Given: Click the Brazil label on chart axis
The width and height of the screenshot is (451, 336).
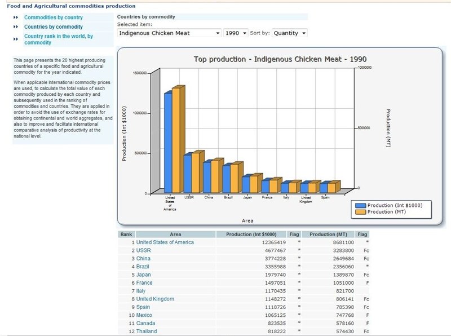Looking at the screenshot, I should coord(228,197).
